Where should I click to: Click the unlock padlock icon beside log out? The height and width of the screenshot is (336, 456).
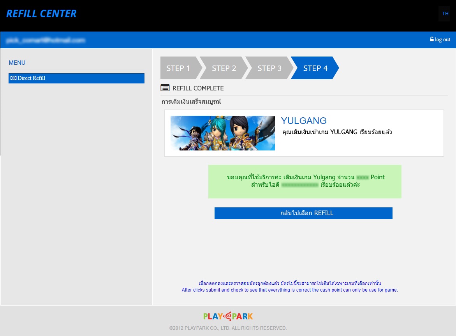click(431, 39)
